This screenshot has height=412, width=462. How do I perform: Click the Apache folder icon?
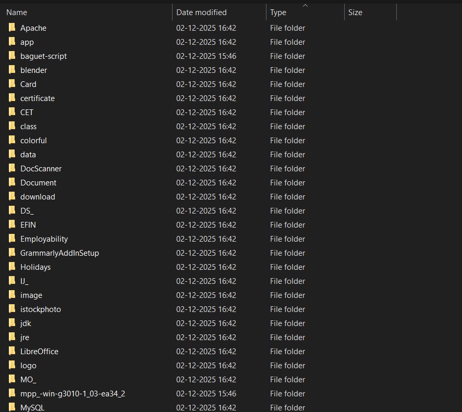12,28
